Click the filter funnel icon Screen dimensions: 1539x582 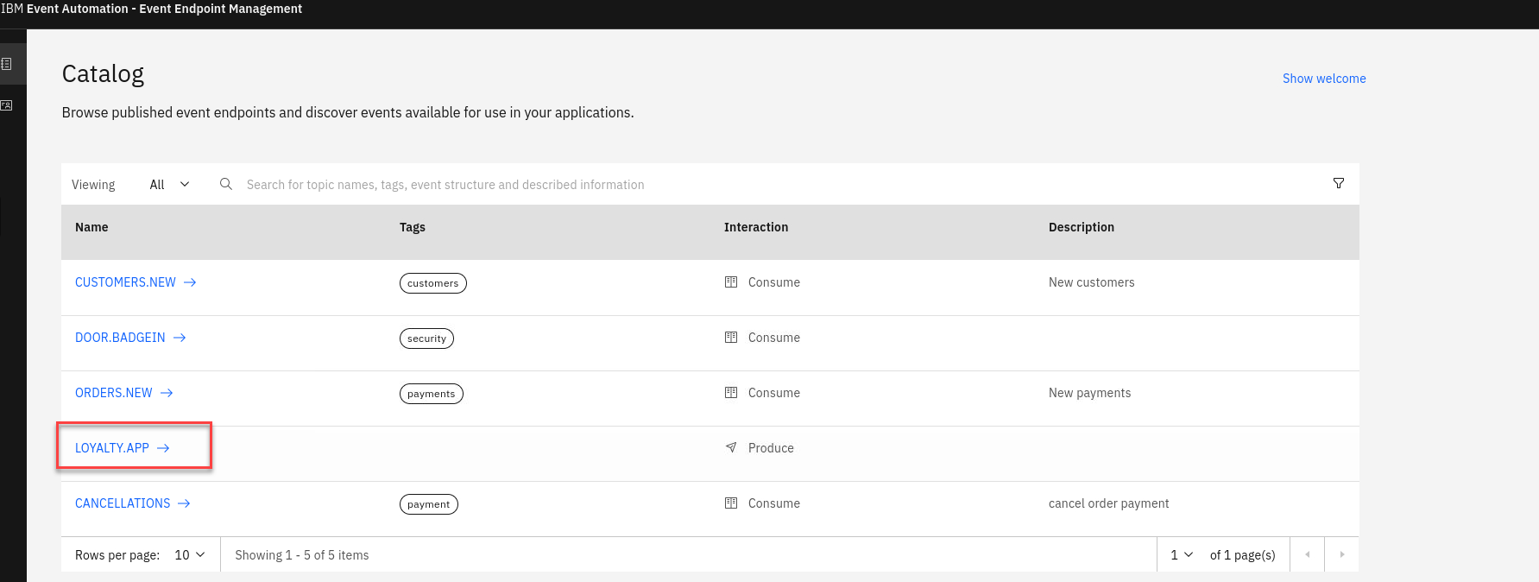click(1338, 183)
